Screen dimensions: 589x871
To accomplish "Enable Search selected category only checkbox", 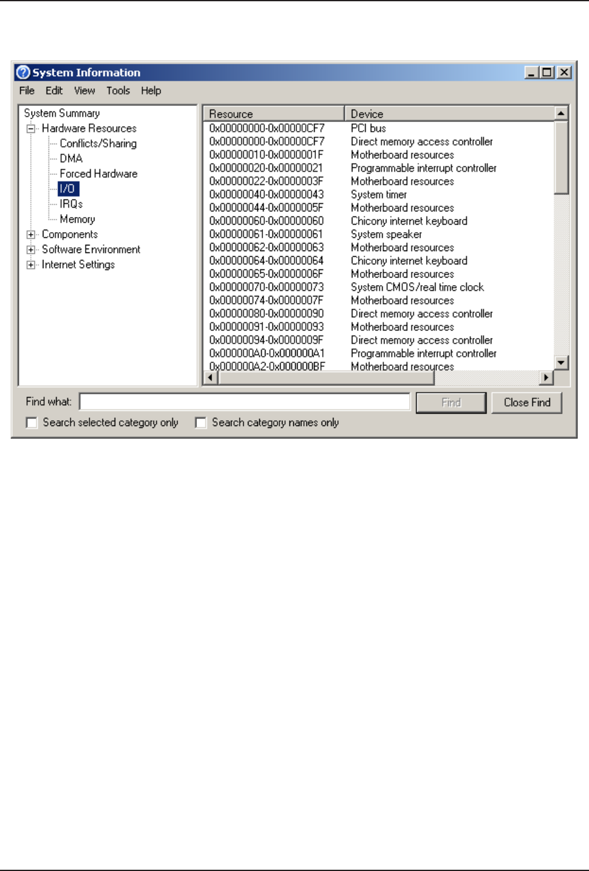I will coord(32,423).
